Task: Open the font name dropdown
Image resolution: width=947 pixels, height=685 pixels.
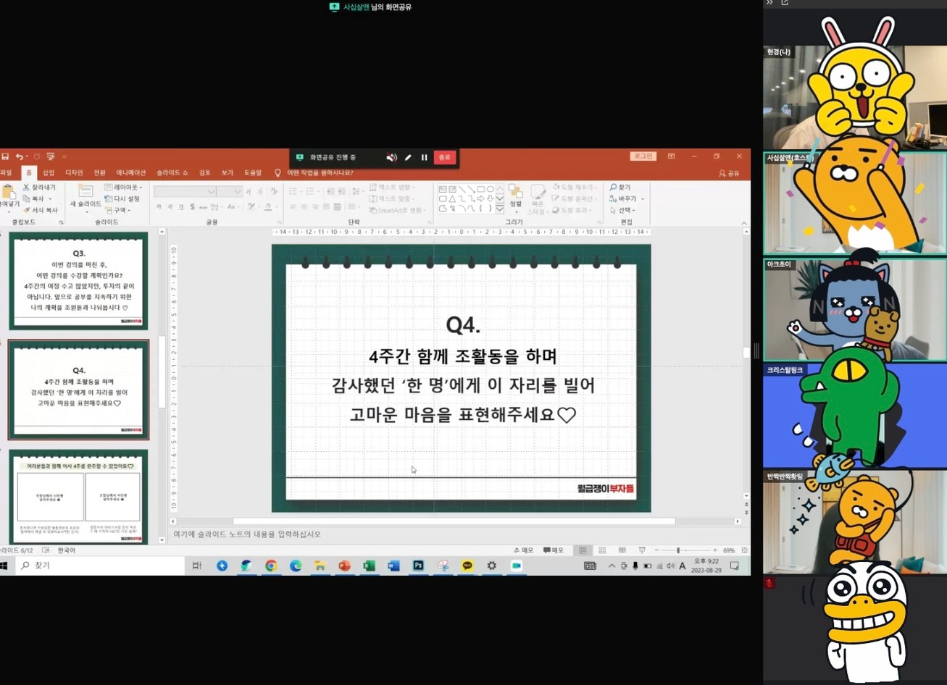Action: [212, 192]
